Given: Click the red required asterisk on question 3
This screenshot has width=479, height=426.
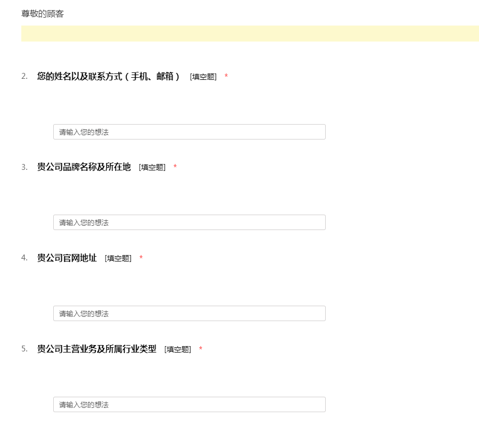Looking at the screenshot, I should [175, 167].
